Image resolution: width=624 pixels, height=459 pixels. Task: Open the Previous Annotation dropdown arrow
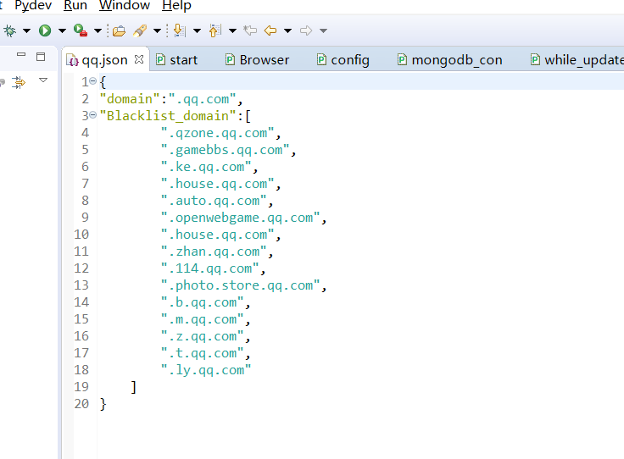[x=233, y=30]
